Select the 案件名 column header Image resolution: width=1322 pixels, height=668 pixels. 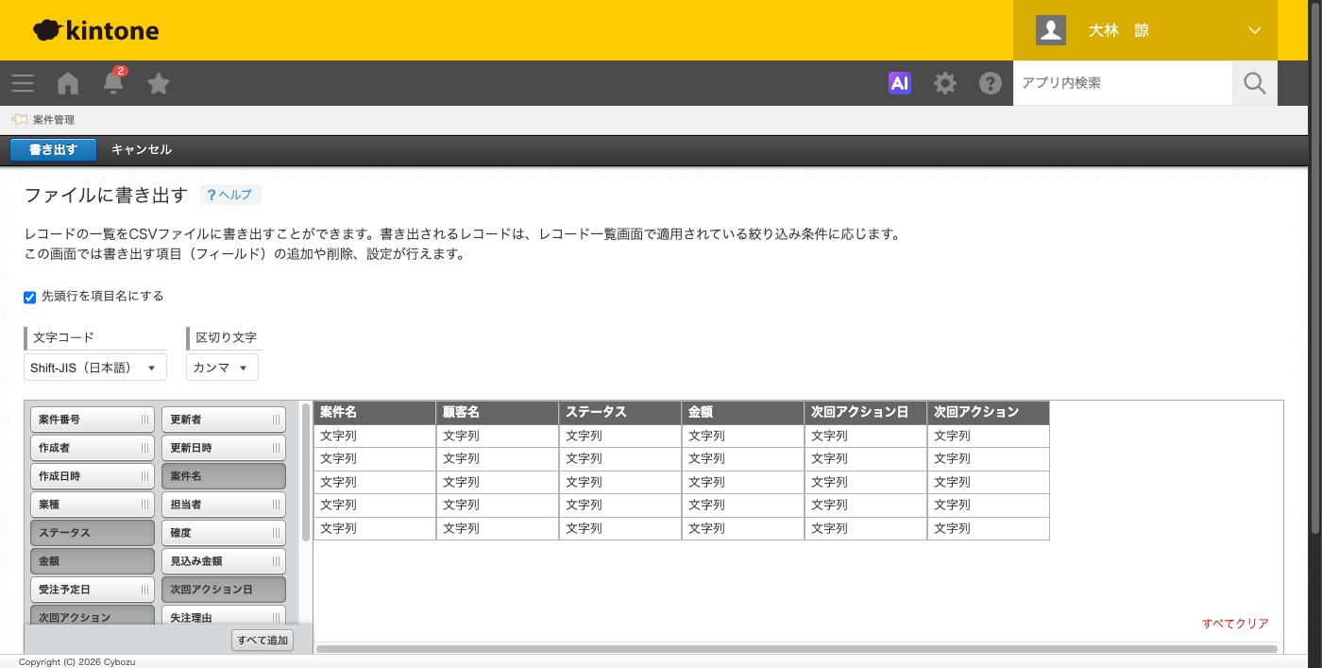click(375, 412)
